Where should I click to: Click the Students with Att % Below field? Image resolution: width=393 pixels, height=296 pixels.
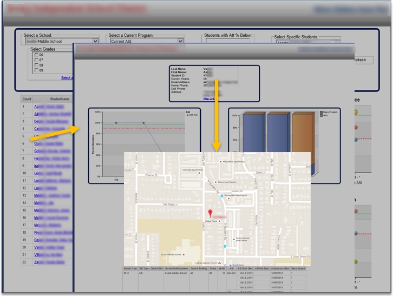click(228, 41)
